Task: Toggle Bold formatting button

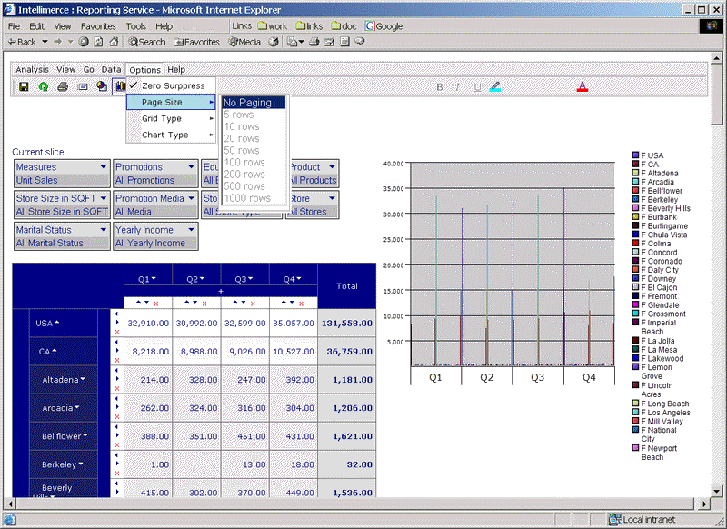Action: click(440, 86)
